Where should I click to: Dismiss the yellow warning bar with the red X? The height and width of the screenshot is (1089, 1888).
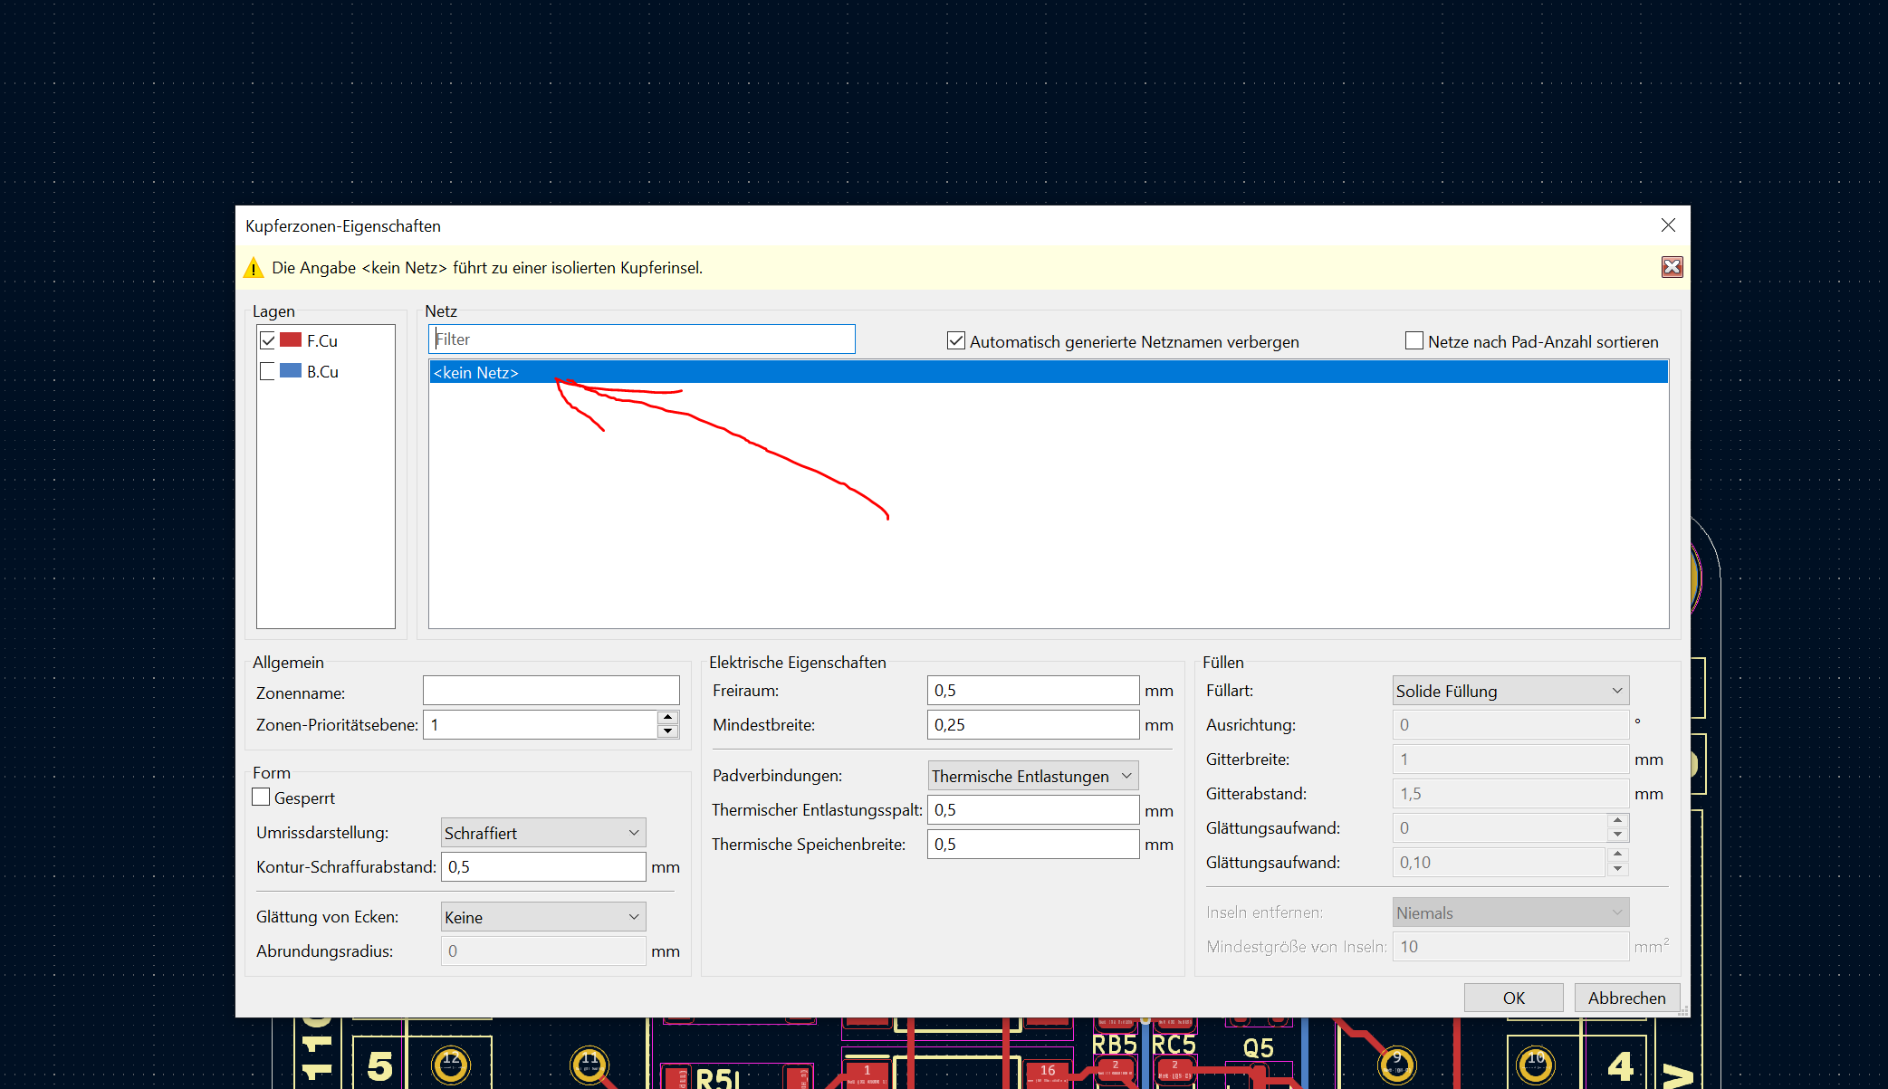point(1672,267)
